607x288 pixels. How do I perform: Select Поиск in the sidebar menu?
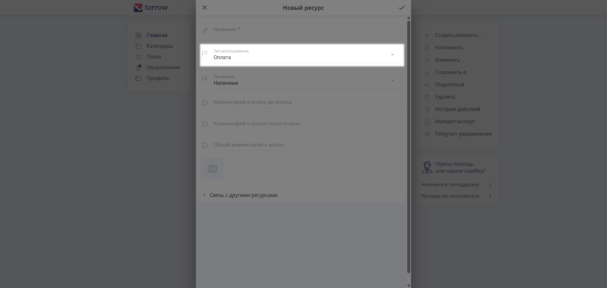154,57
